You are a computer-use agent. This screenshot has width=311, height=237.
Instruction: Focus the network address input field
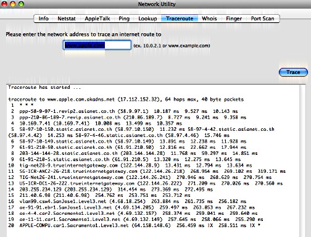click(x=97, y=45)
